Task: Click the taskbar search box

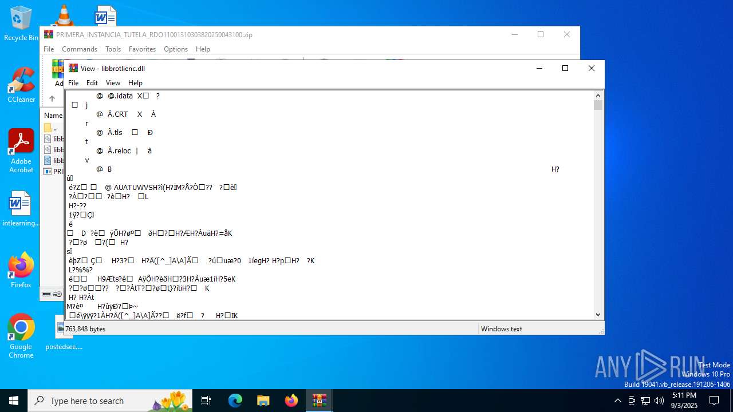Action: [110, 401]
